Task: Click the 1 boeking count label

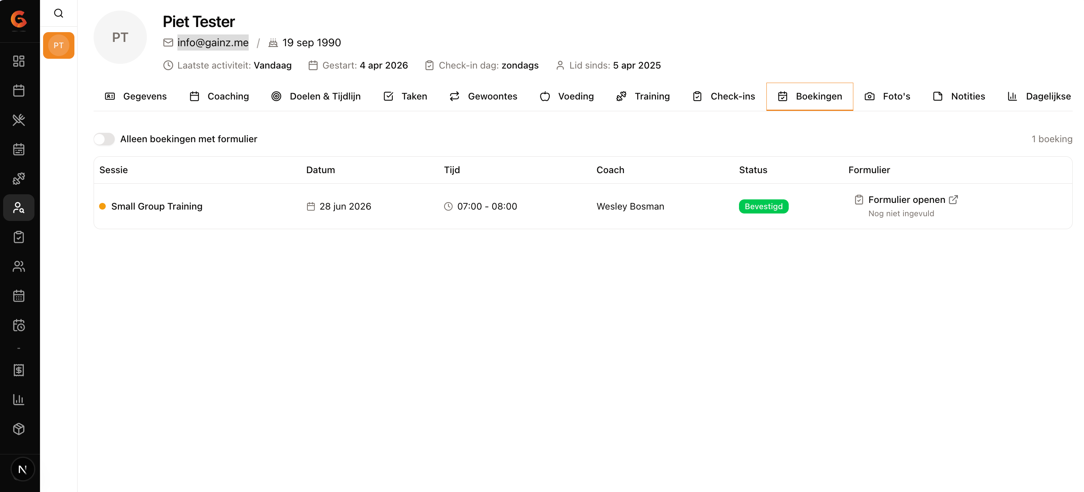Action: tap(1051, 139)
